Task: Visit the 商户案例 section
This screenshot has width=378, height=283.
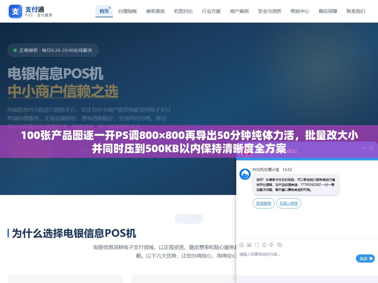Action: [239, 11]
